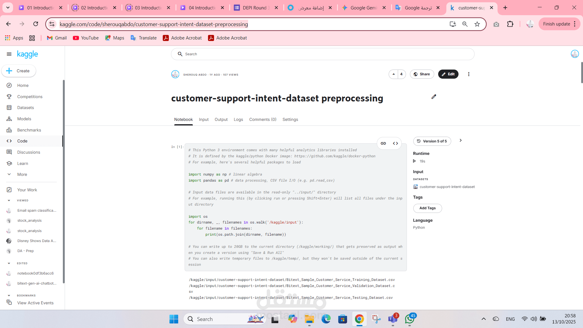583x328 pixels.
Task: Collapse the VIEWED section
Action: [x=9, y=200]
